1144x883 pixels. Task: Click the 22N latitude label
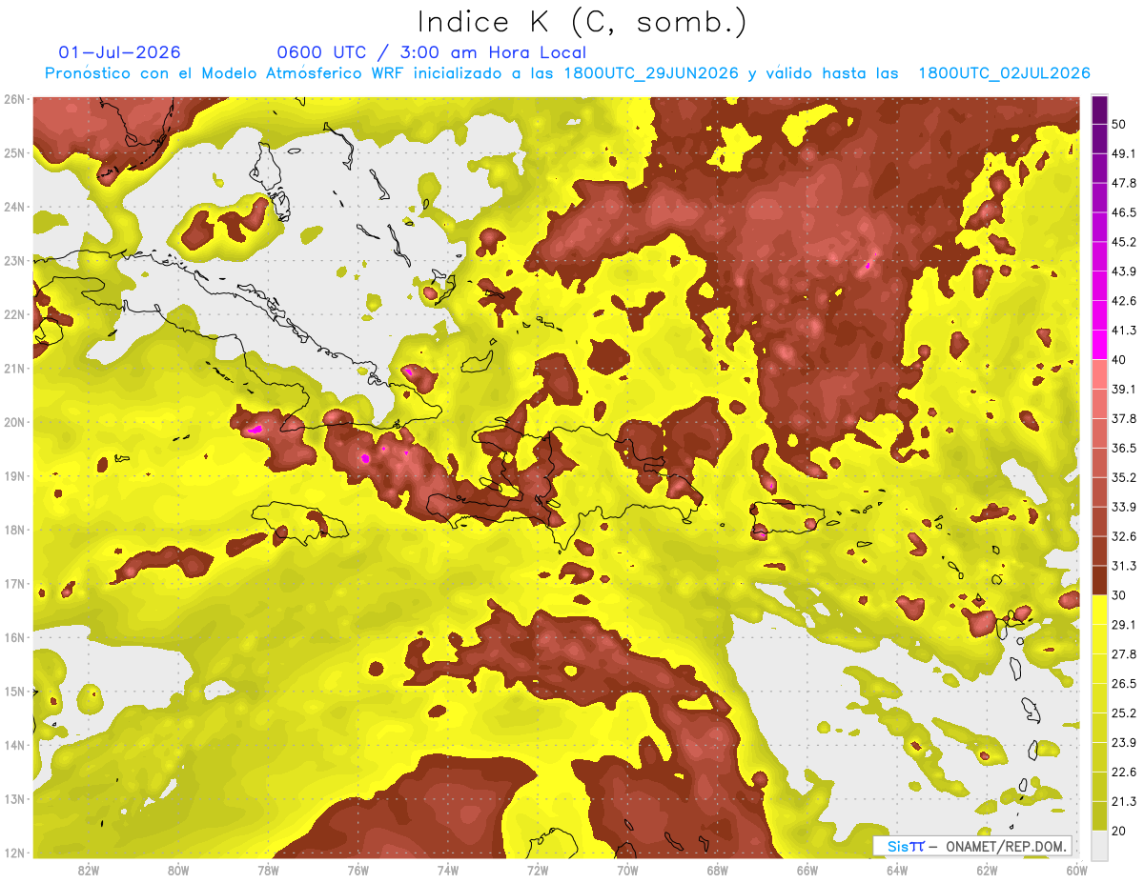pos(13,314)
